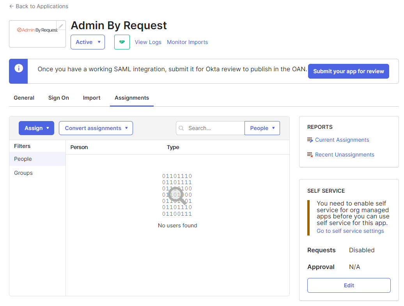
Task: Click the Current Assignments report icon
Action: point(310,140)
